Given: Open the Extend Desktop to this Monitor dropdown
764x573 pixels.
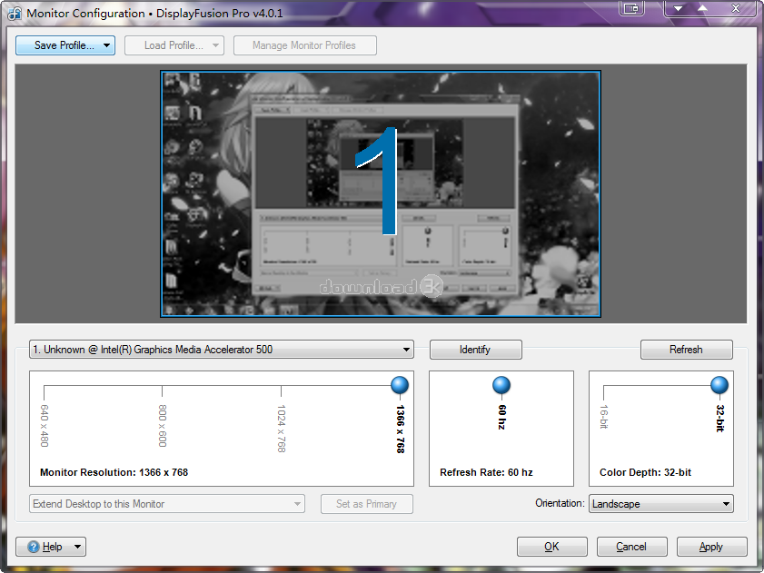Looking at the screenshot, I should [x=167, y=504].
